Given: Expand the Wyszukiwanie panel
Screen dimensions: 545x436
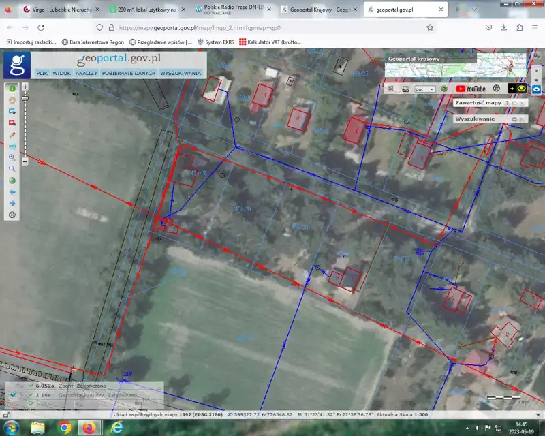Looking at the screenshot, I should pos(514,119).
